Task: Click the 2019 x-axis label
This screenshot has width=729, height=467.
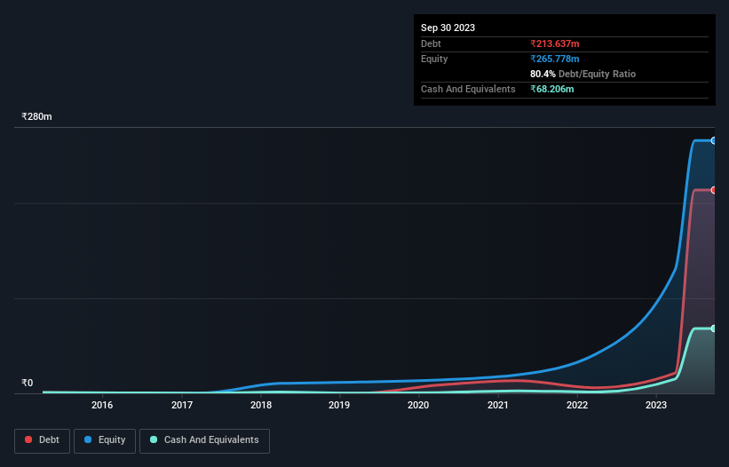Action: [339, 405]
